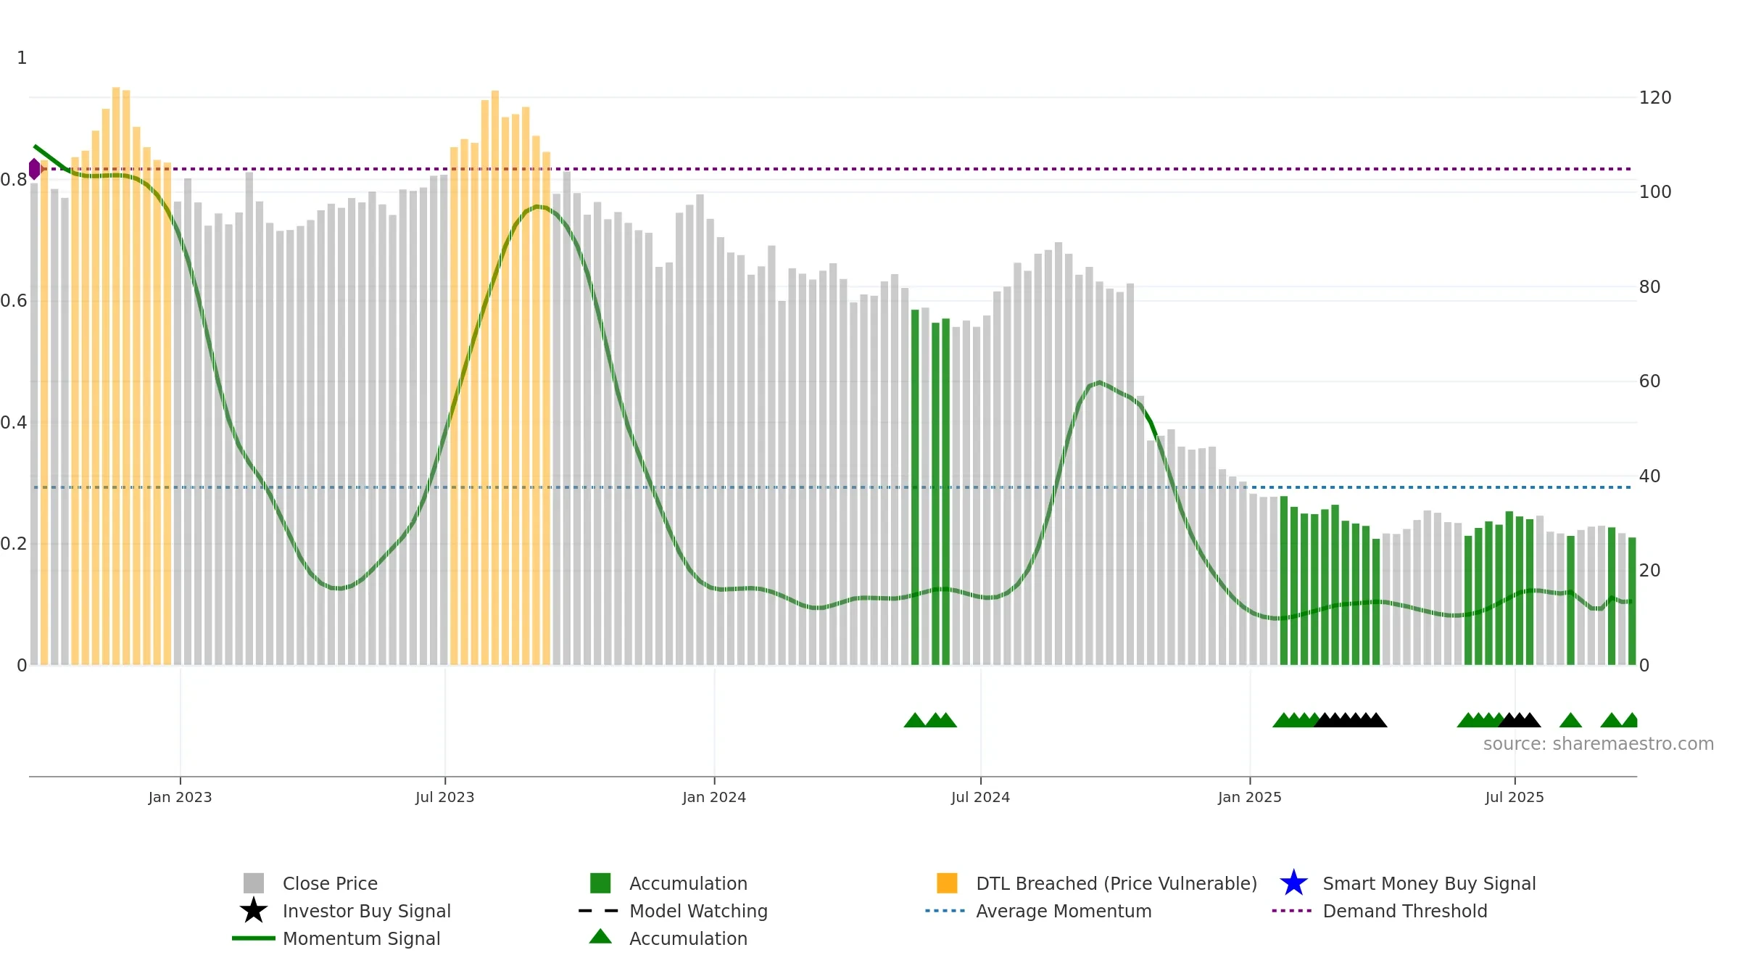Screen dimensions: 1740x979
Task: Click the Jul 2025 axis label
Action: click(x=1515, y=797)
